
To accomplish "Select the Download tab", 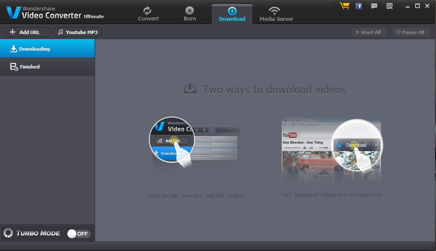I will pyautogui.click(x=232, y=14).
